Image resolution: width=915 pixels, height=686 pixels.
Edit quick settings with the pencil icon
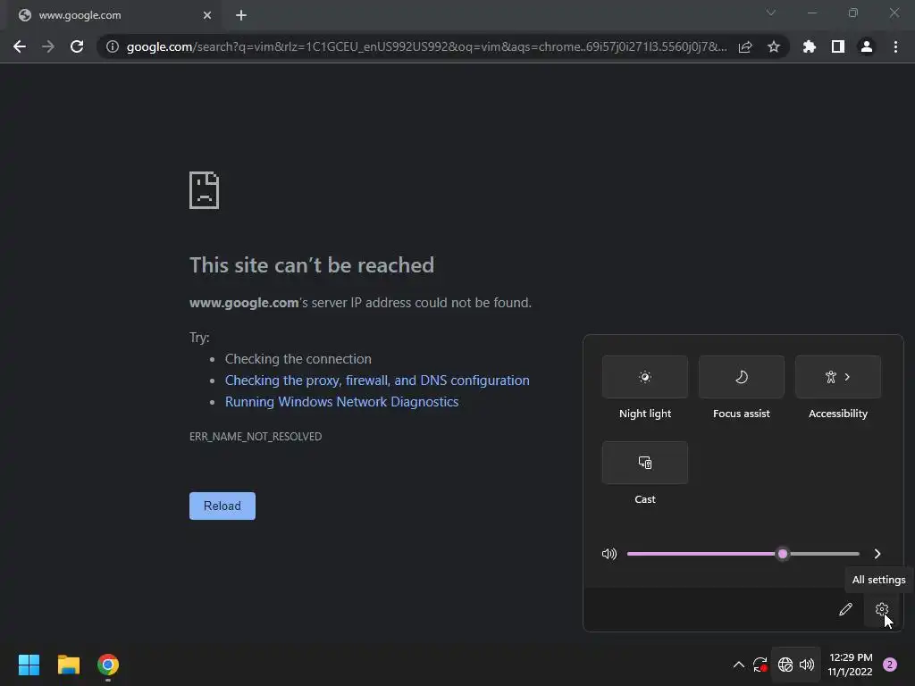point(845,609)
